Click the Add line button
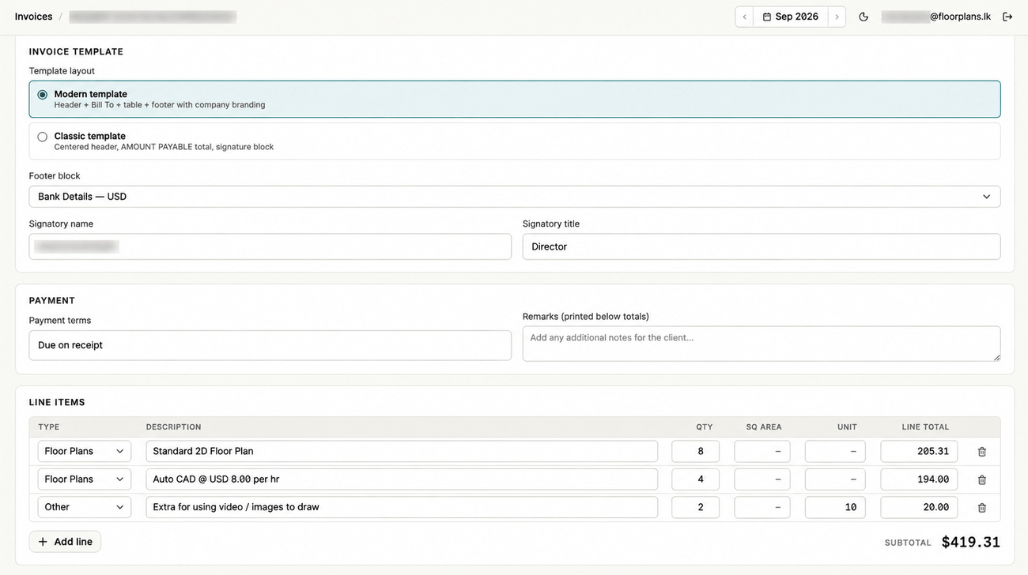 (x=65, y=542)
